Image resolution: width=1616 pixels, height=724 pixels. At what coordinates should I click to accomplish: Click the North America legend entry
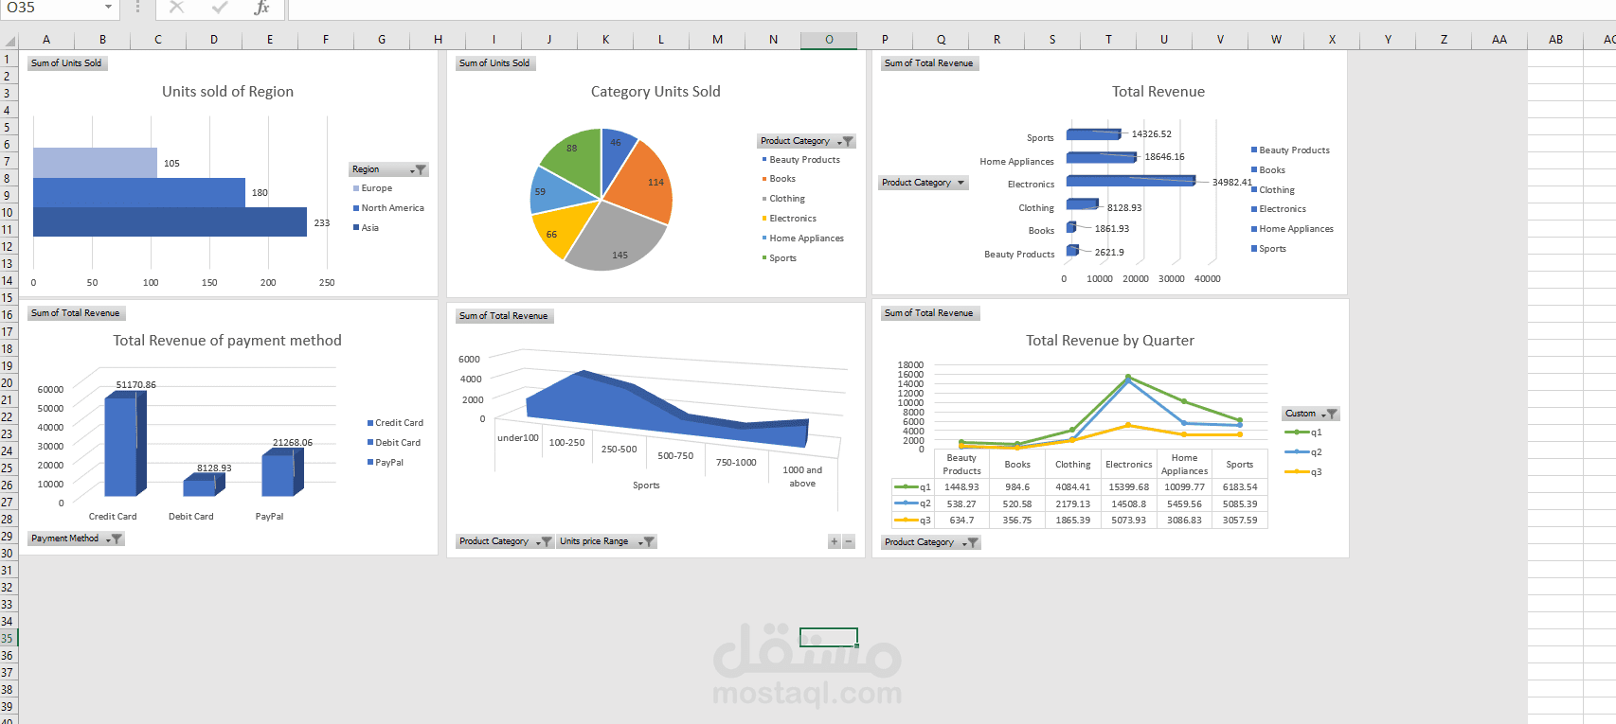pos(388,208)
